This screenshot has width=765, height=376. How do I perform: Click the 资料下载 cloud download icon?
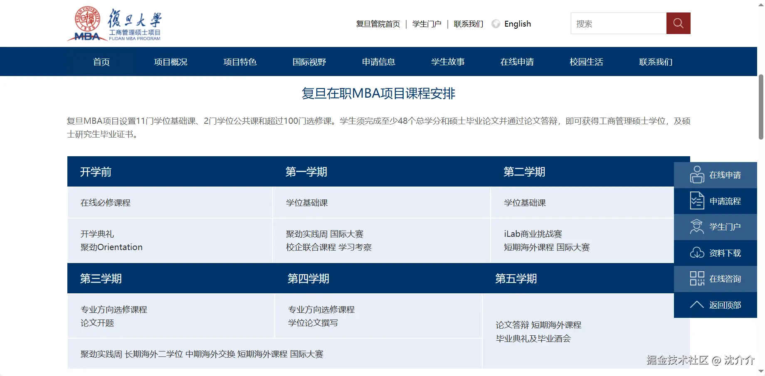(696, 253)
